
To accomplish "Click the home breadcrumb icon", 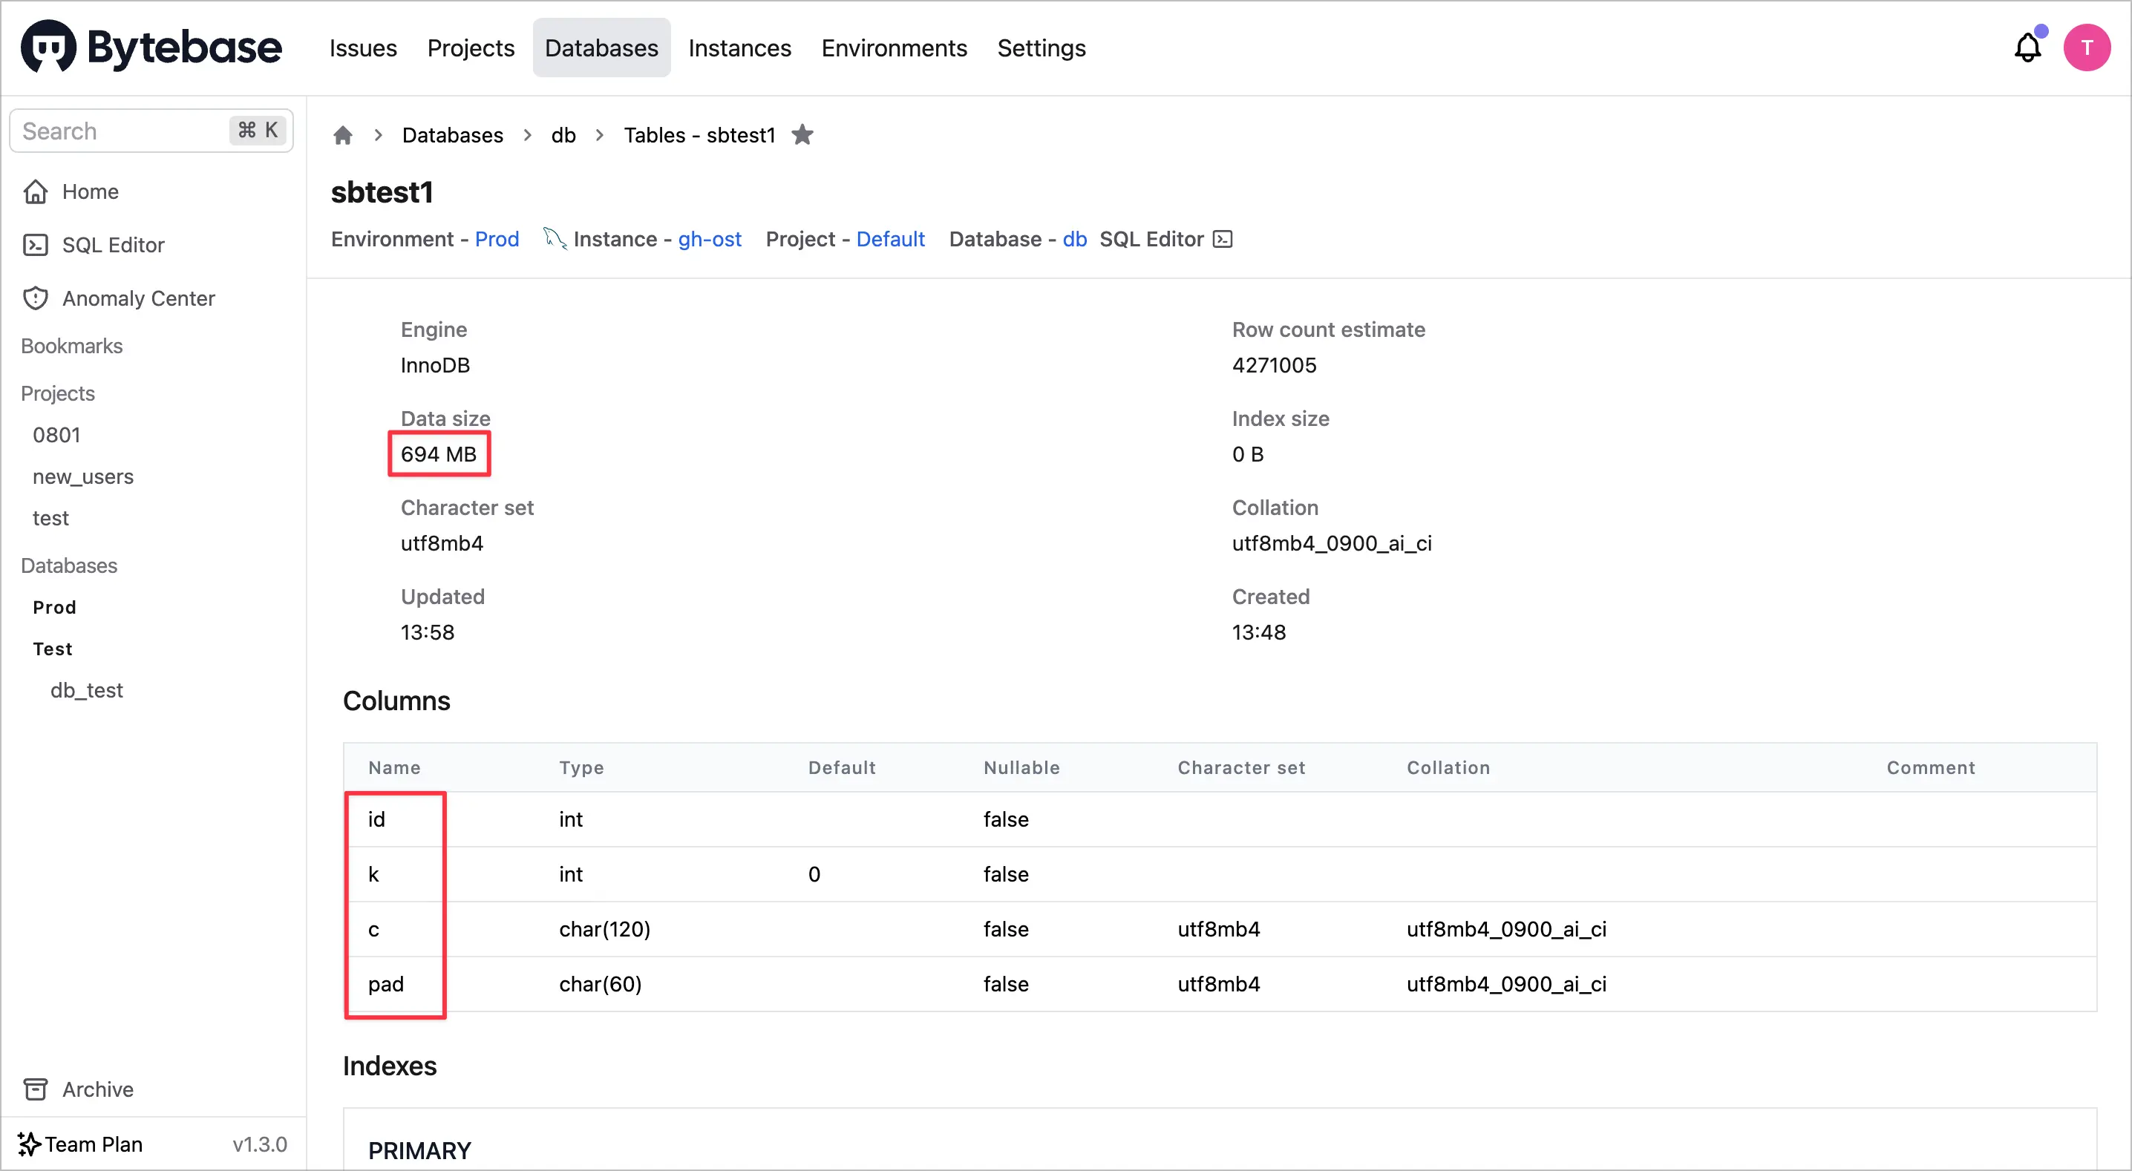I will 343,135.
